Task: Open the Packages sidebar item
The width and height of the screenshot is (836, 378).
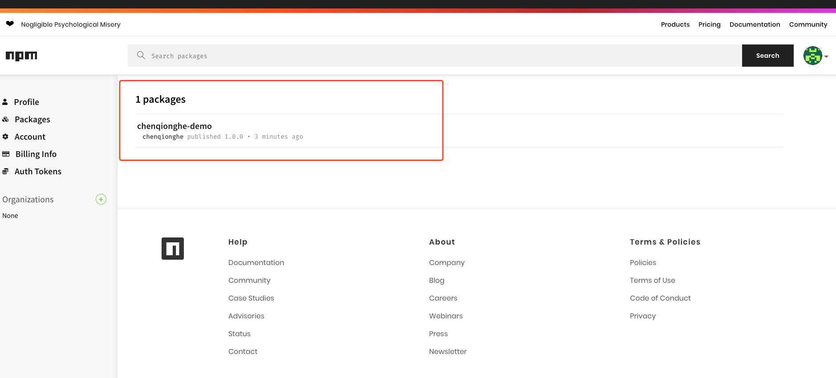Action: click(32, 119)
